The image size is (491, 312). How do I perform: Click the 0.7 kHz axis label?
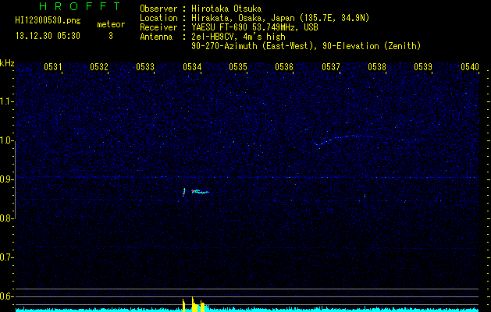coord(6,257)
